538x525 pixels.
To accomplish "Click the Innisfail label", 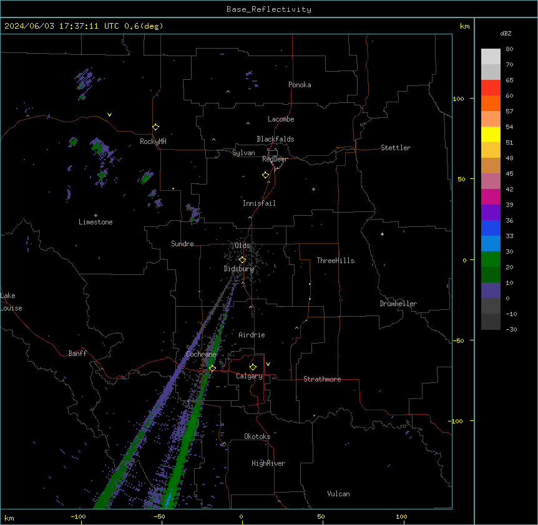I will click(259, 203).
